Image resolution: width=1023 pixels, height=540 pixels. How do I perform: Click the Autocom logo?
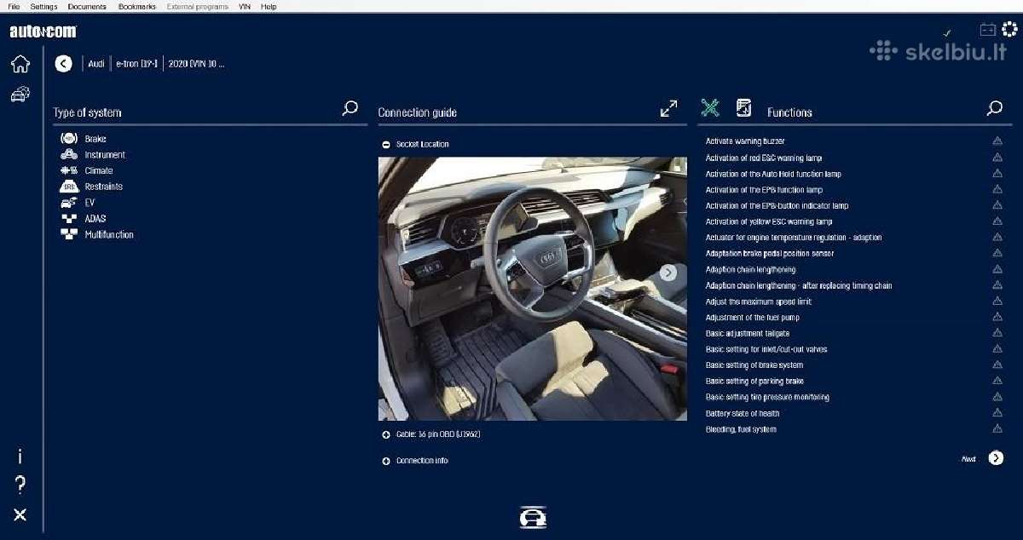pyautogui.click(x=43, y=32)
